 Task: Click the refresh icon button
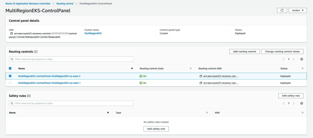pos(282,10)
